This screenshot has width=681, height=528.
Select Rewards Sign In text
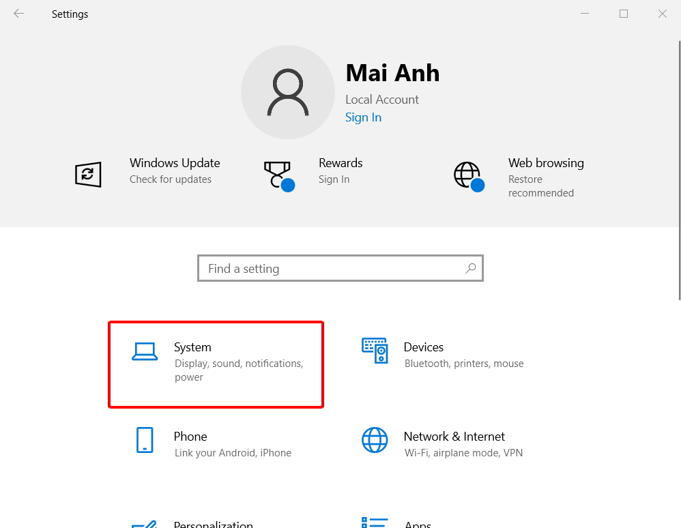pyautogui.click(x=334, y=179)
